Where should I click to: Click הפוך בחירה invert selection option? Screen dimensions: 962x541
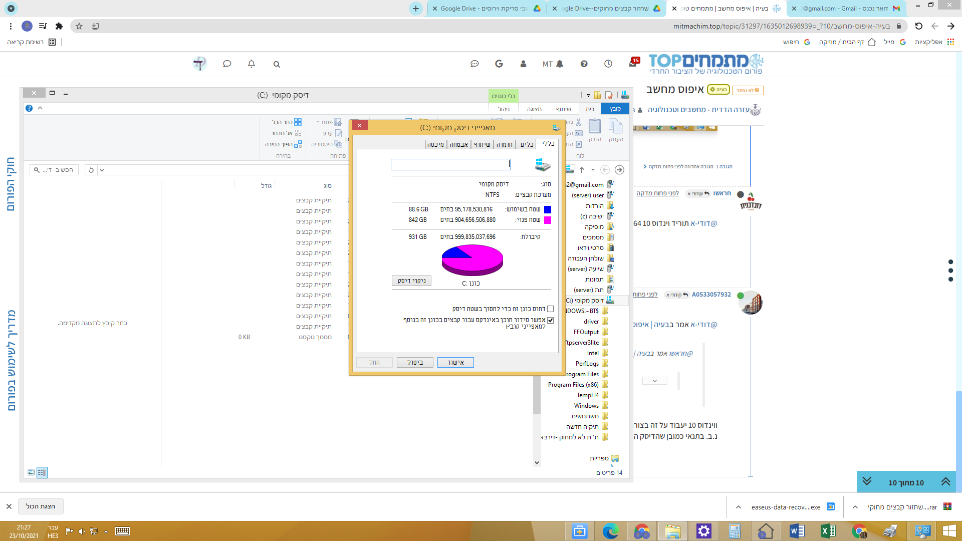pyautogui.click(x=283, y=144)
